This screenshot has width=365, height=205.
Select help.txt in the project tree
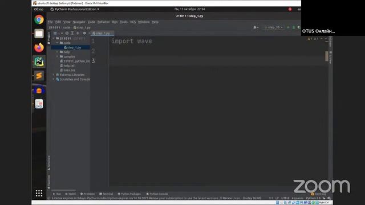pyautogui.click(x=67, y=66)
